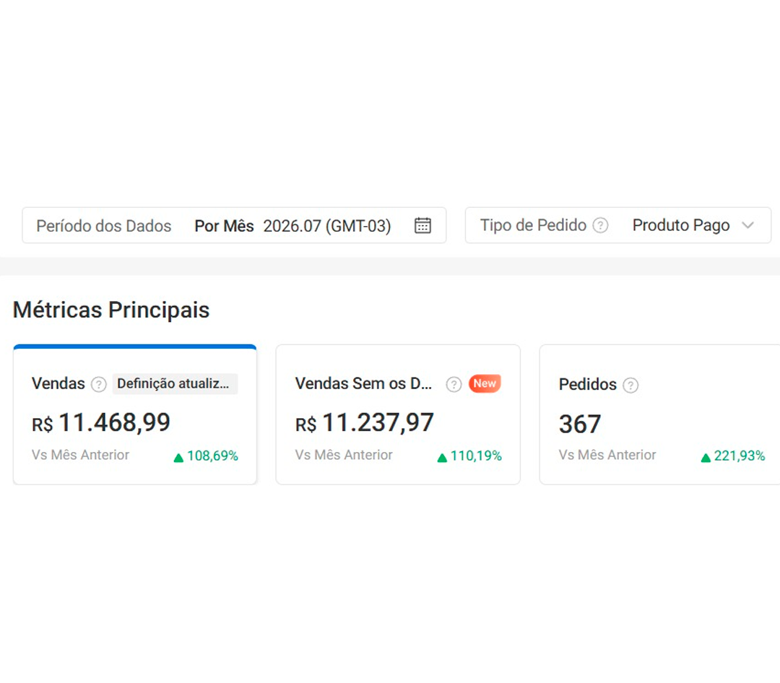
Task: Click the red New badge
Action: point(485,383)
